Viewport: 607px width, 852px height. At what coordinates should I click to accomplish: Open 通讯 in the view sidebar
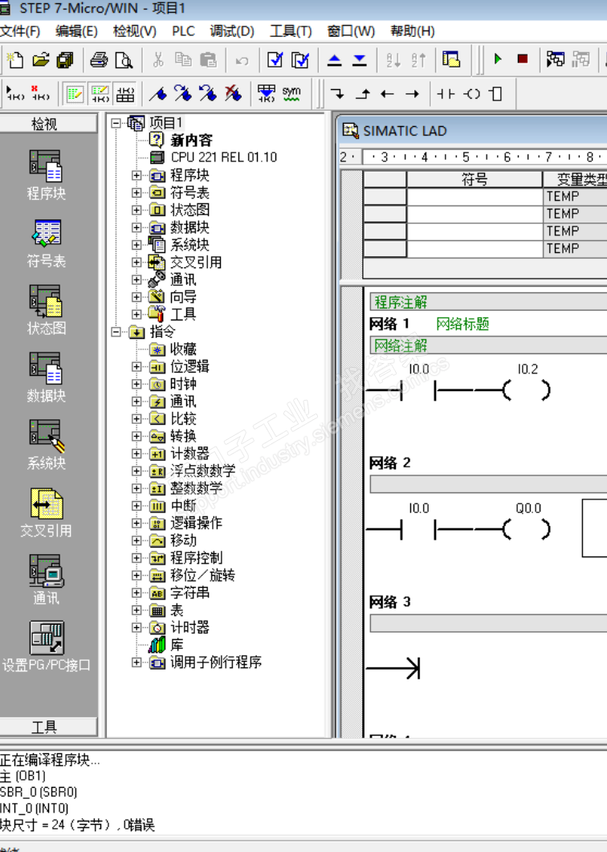47,580
